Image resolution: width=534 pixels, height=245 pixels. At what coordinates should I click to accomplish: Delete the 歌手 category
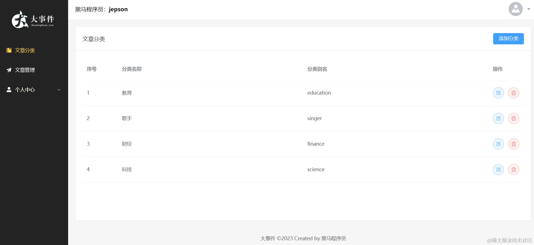pyautogui.click(x=513, y=118)
